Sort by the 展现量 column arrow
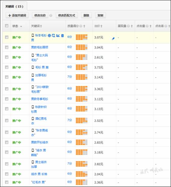171x187 pixels. click(x=132, y=26)
